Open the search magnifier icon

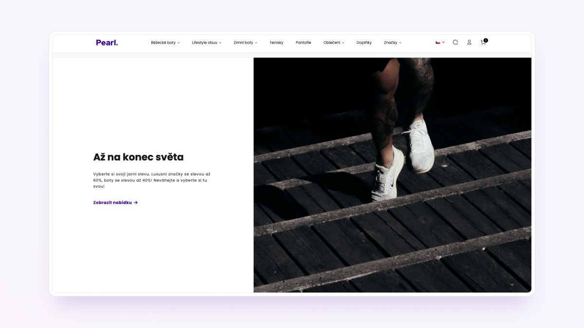[x=456, y=42]
